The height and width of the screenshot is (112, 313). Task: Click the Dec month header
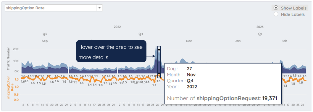(189, 41)
